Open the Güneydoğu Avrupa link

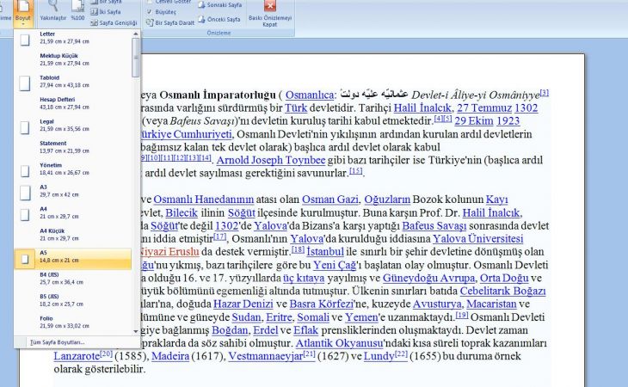(428, 278)
